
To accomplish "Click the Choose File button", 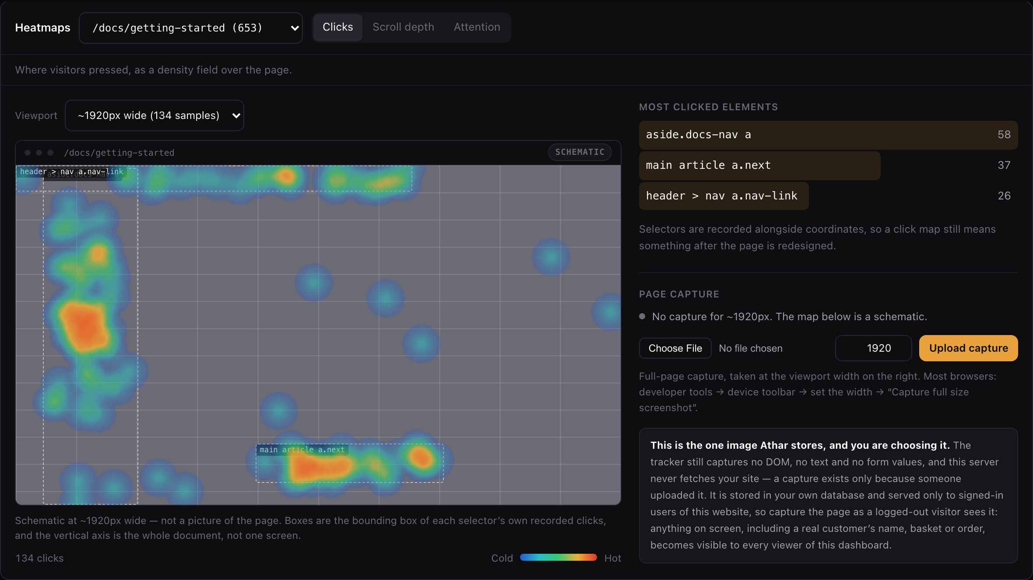I will point(675,348).
